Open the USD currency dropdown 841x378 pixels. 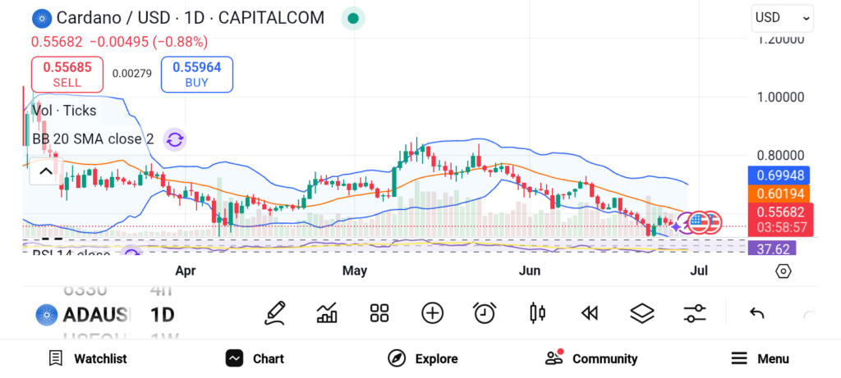[782, 18]
